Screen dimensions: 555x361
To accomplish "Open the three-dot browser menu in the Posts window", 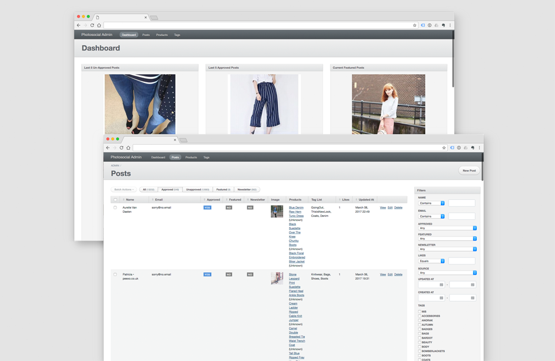I will pyautogui.click(x=479, y=148).
